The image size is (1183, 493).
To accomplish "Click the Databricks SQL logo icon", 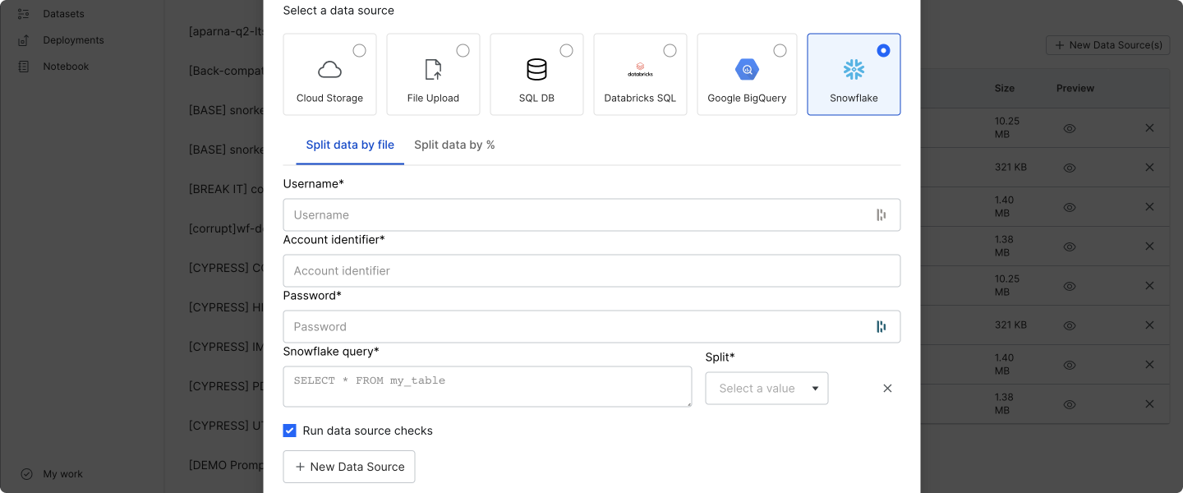I will pyautogui.click(x=640, y=69).
